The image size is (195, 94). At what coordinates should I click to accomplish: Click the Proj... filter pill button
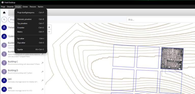click(11, 20)
